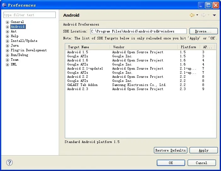Select the Ant preferences item
The width and height of the screenshot is (221, 171).
click(x=14, y=31)
